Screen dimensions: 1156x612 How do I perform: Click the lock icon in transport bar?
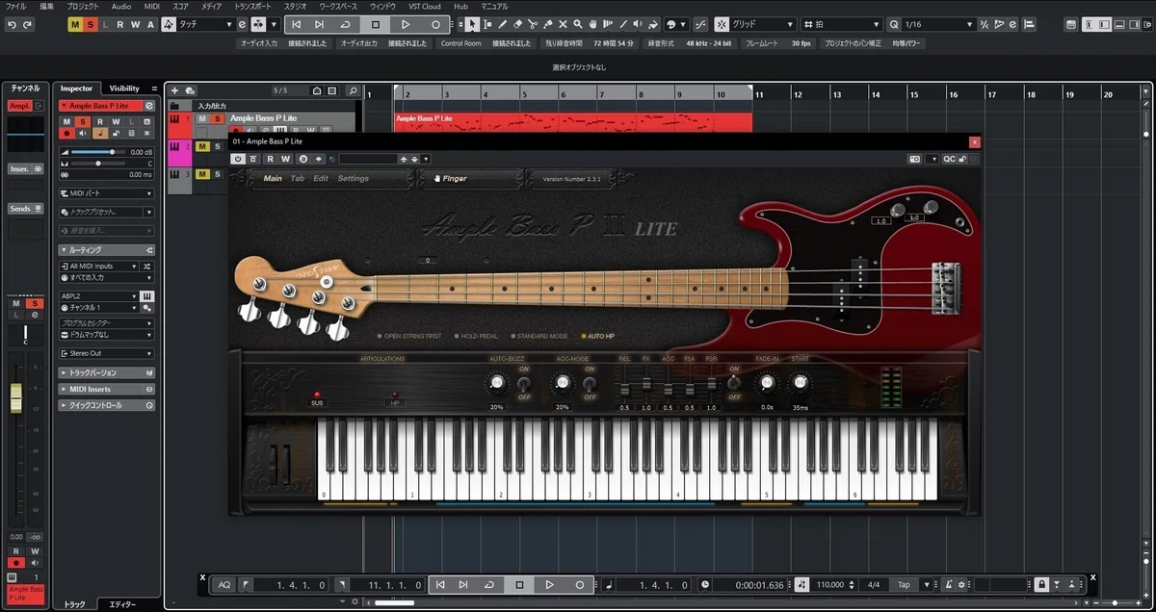[x=1040, y=584]
